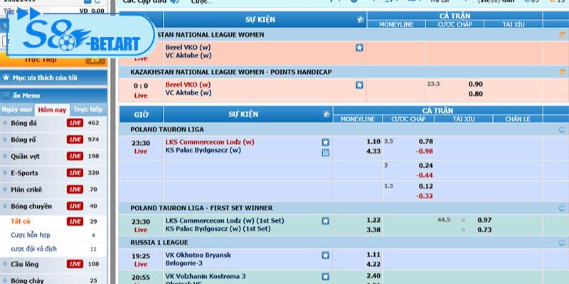Viewport: 569px width, 284px height.
Task: Select 2.5 handicap odds -0.98
Action: (x=425, y=151)
